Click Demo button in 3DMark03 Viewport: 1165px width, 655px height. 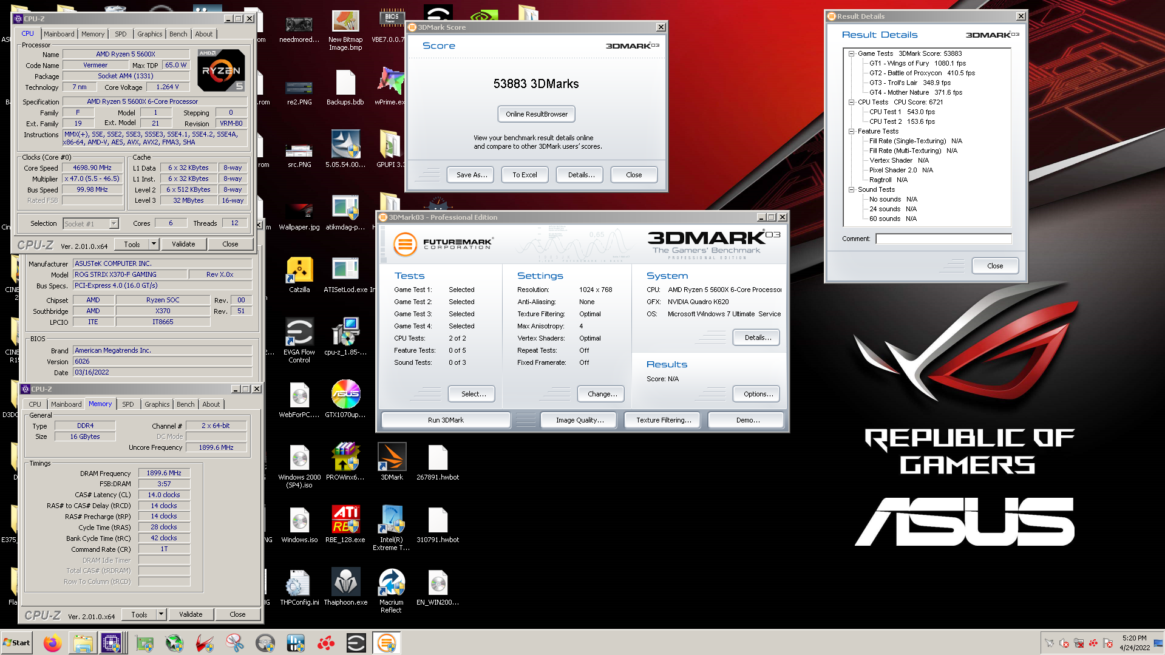(747, 420)
